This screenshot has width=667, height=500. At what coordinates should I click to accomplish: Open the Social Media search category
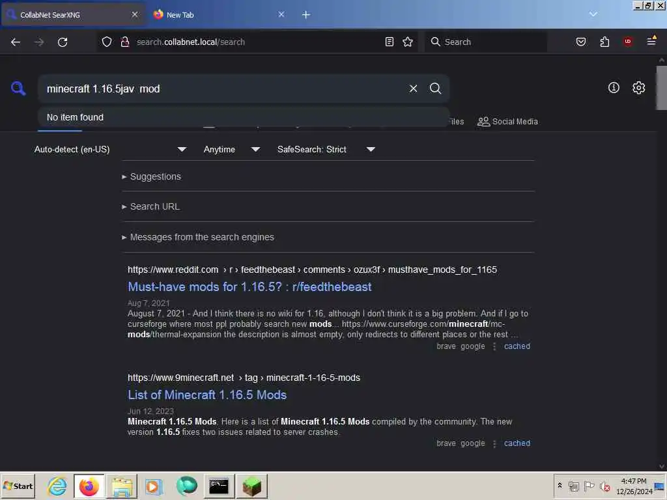tap(507, 122)
